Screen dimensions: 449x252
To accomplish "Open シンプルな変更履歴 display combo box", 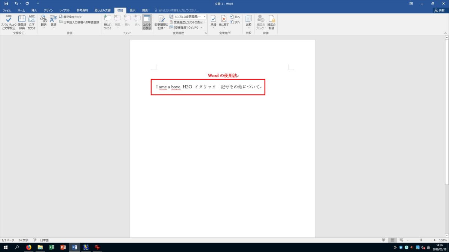I will click(188, 17).
